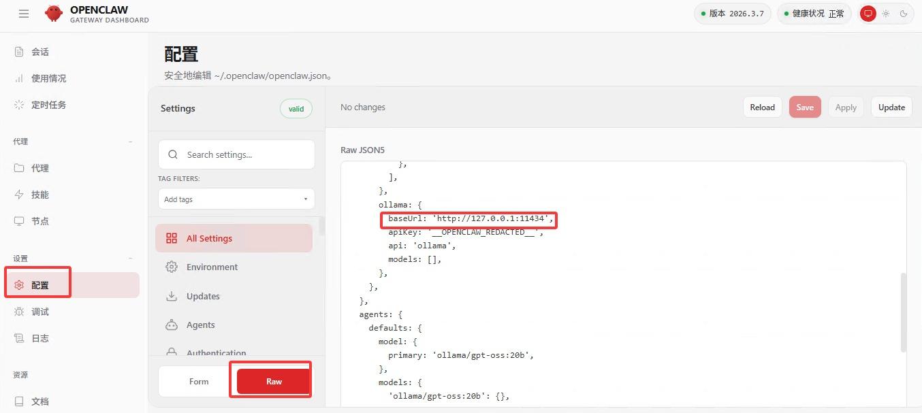Open 使用情况 usage page
The height and width of the screenshot is (413, 922).
48,78
